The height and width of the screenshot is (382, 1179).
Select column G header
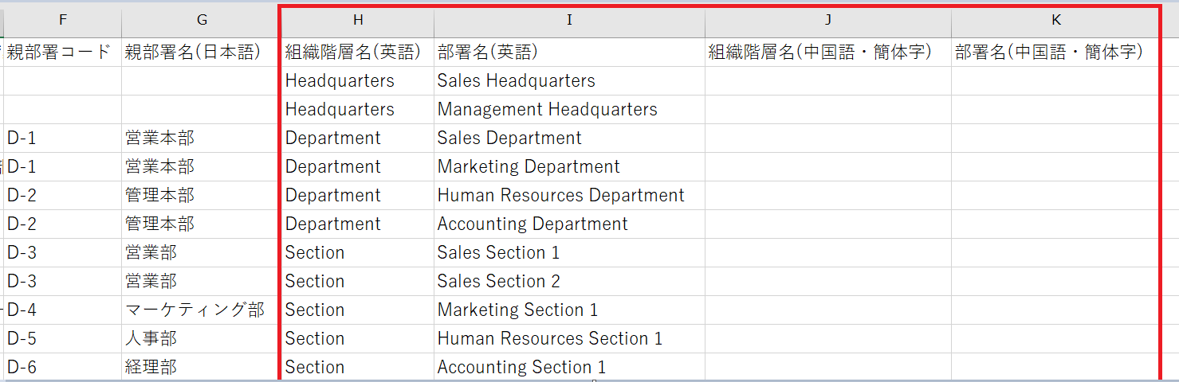200,20
